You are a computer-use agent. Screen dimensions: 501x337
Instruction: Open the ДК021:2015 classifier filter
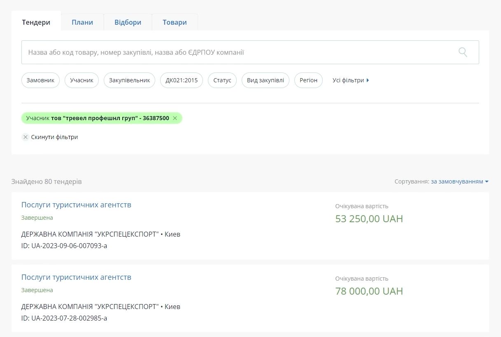click(x=182, y=80)
